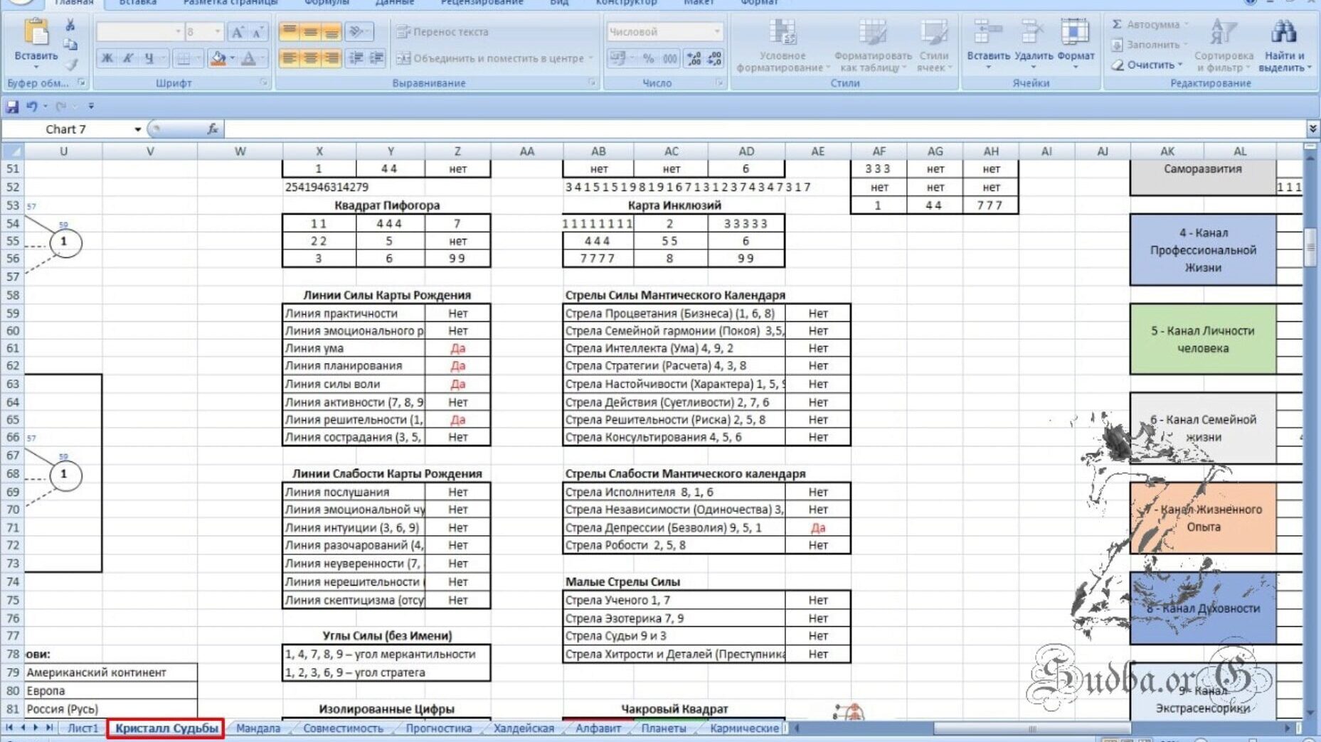
Task: Toggle center horizontal alignment
Action: 311,58
